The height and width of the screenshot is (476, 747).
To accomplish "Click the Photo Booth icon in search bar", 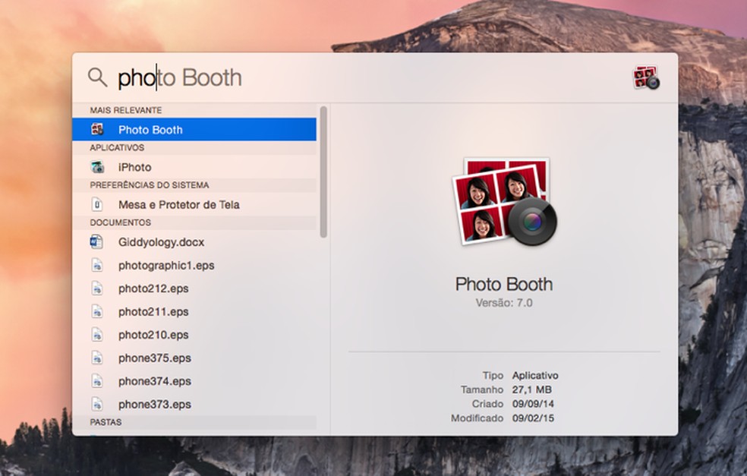I will pos(646,77).
